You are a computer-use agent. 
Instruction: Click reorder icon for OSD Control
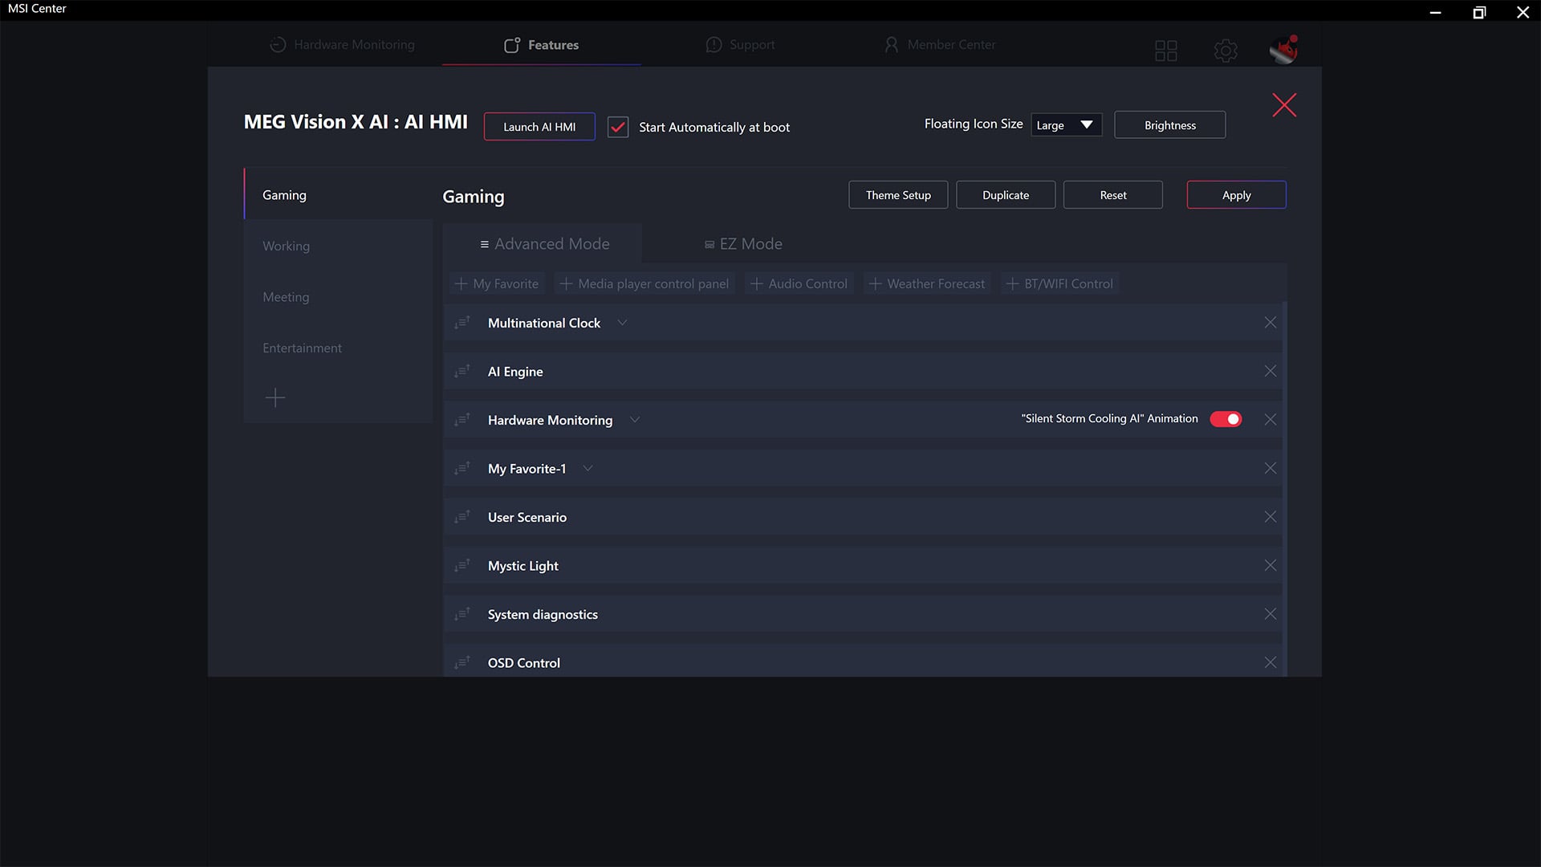click(x=462, y=662)
